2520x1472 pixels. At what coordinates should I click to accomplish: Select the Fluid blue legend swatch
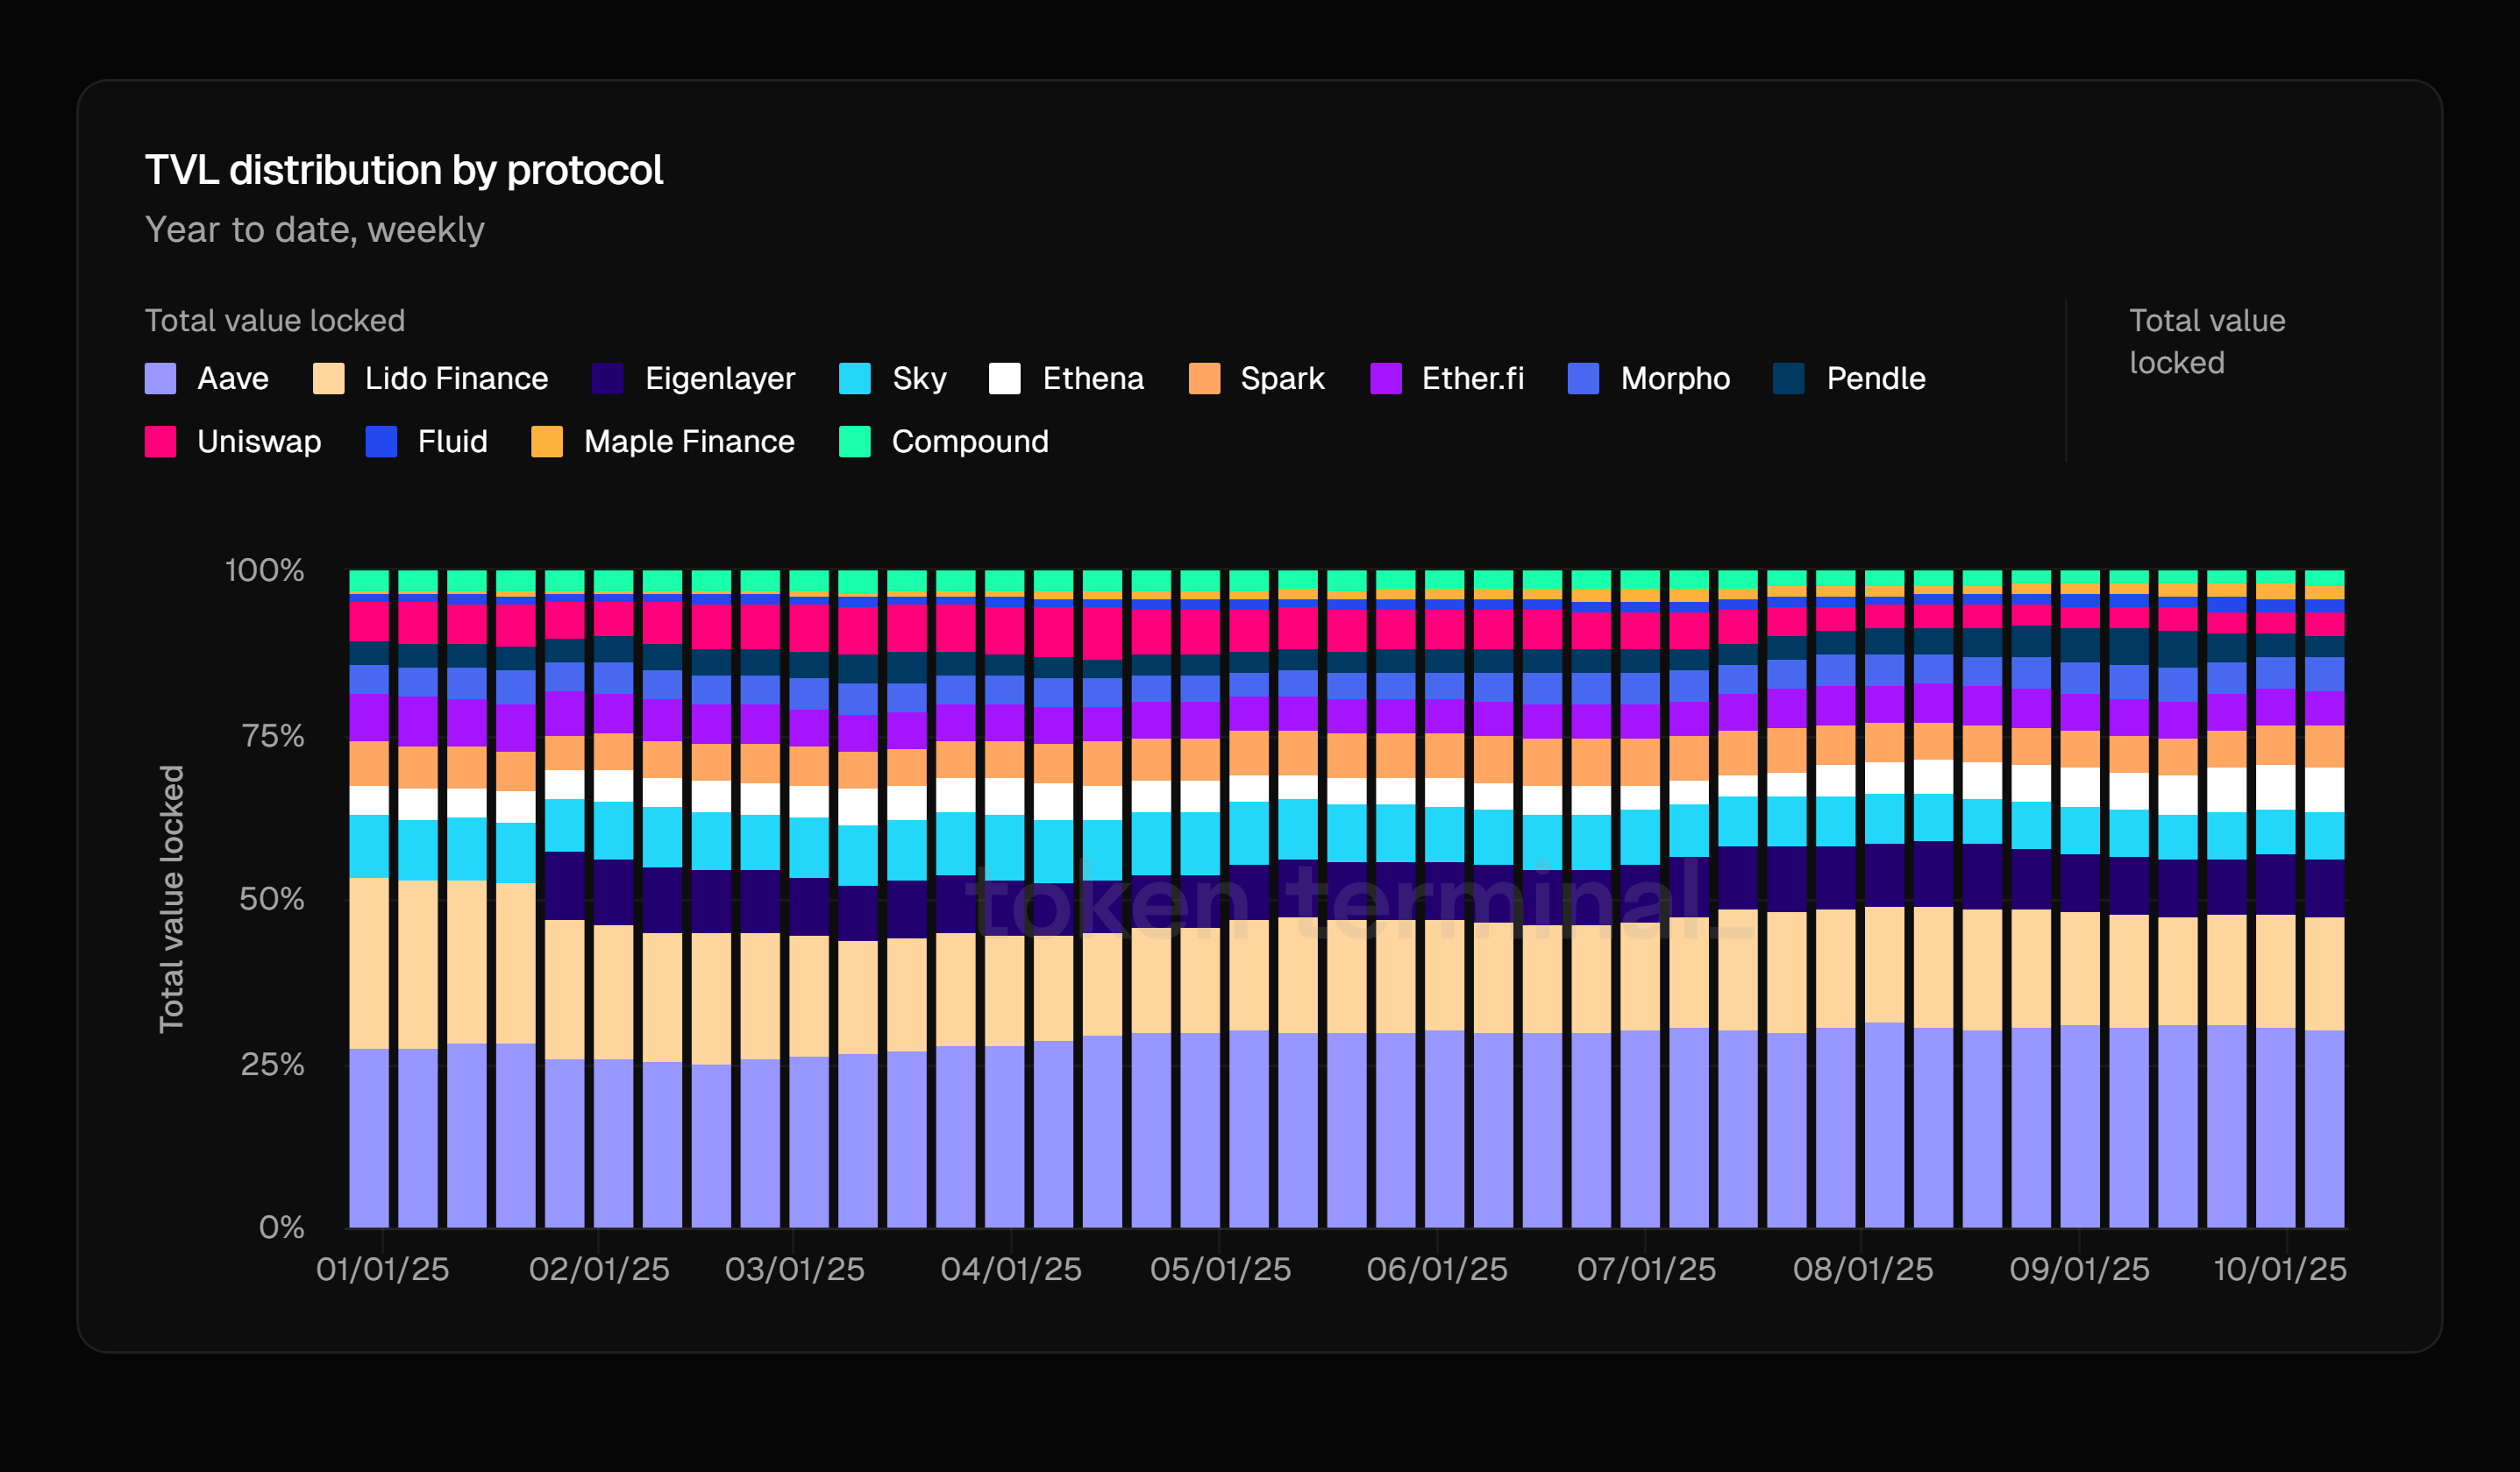[x=381, y=442]
